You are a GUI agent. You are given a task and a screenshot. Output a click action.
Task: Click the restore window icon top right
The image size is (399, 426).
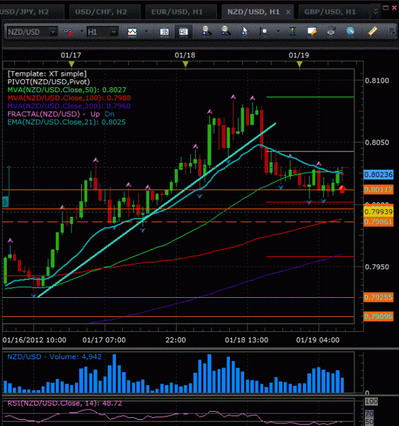point(385,8)
